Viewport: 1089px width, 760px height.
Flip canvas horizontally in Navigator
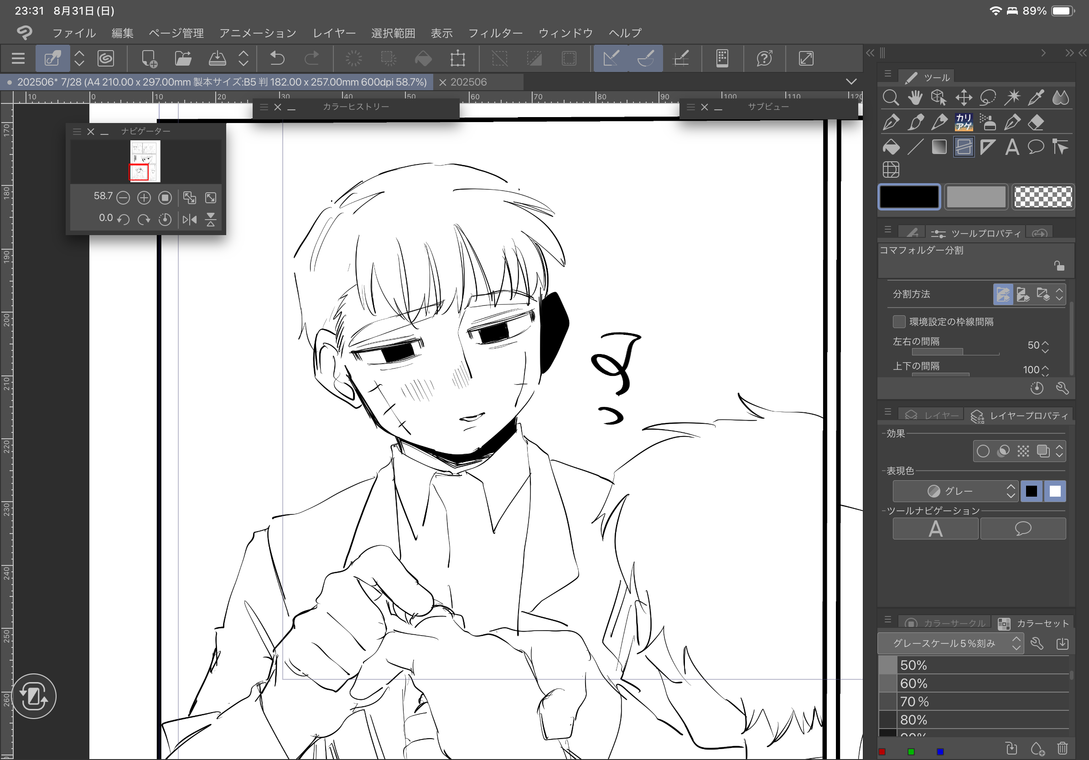tap(190, 219)
